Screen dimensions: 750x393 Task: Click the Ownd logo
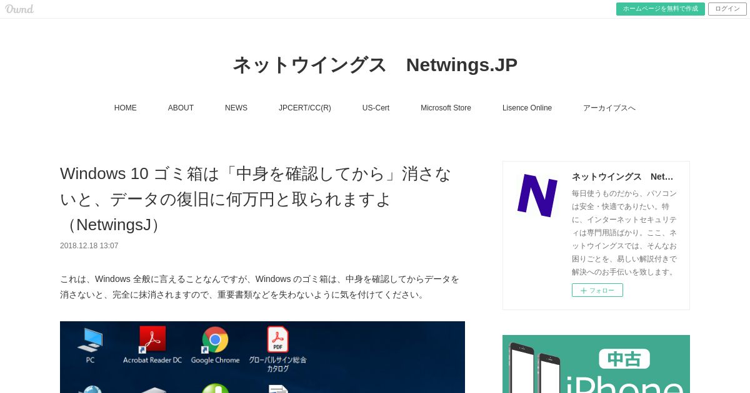[19, 9]
